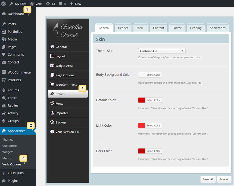The width and height of the screenshot is (234, 186).
Task: Open the Backup icon in Buddha Panel
Action: (52, 122)
